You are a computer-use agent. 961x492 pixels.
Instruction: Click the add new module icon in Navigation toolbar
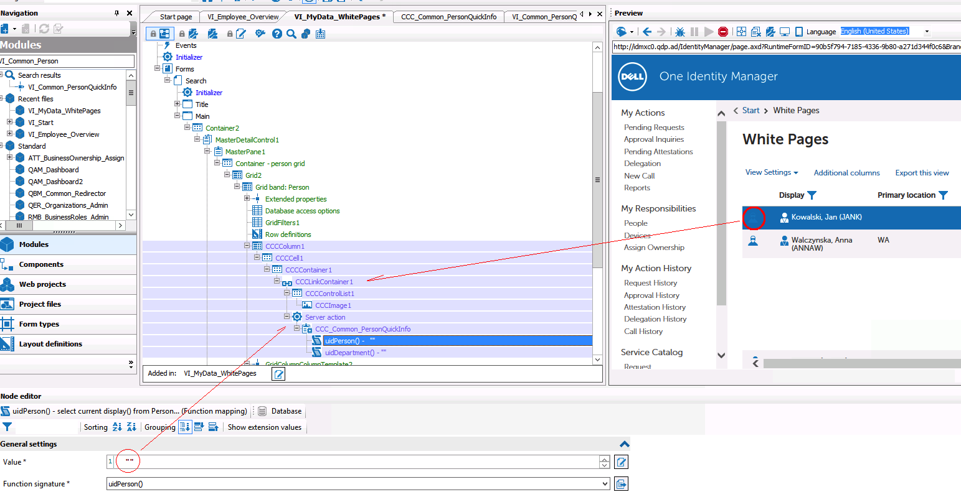pos(5,29)
